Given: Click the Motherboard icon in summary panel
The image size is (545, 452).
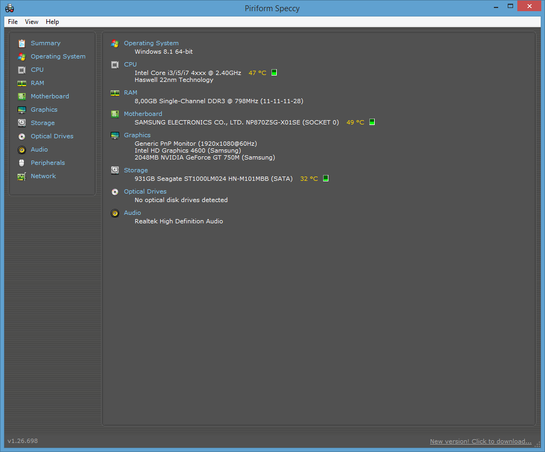Looking at the screenshot, I should point(115,114).
